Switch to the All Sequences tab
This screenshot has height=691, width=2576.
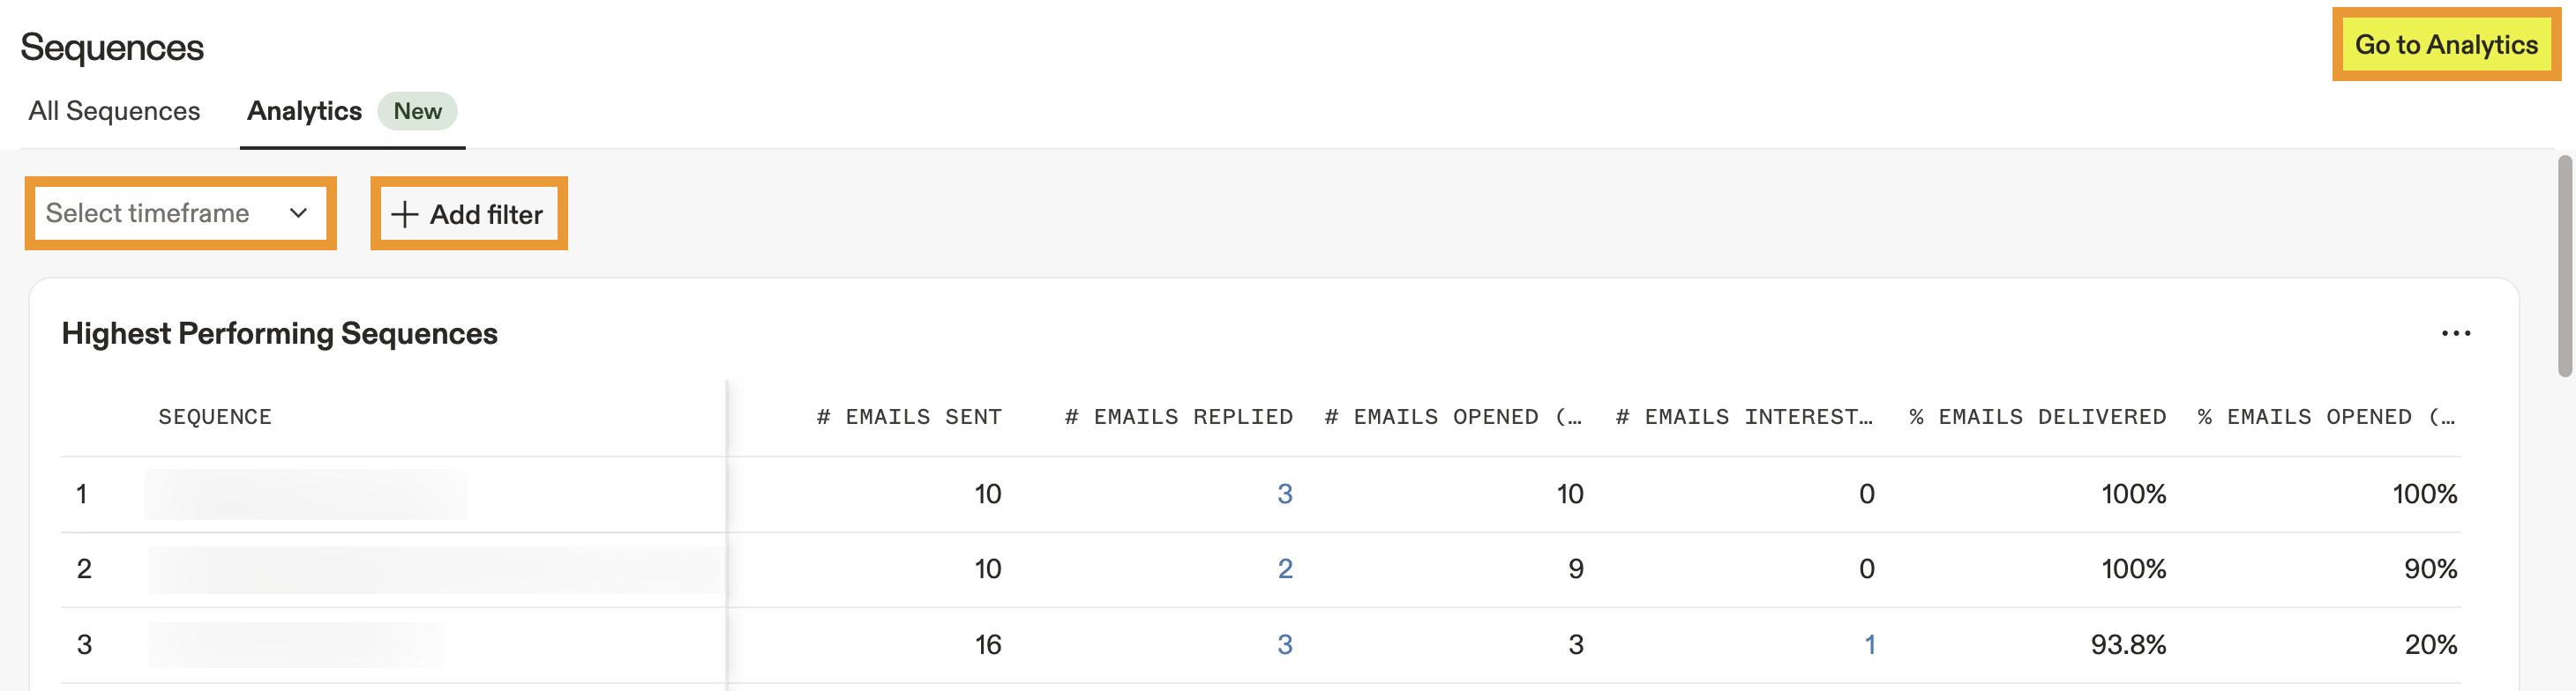click(x=114, y=111)
